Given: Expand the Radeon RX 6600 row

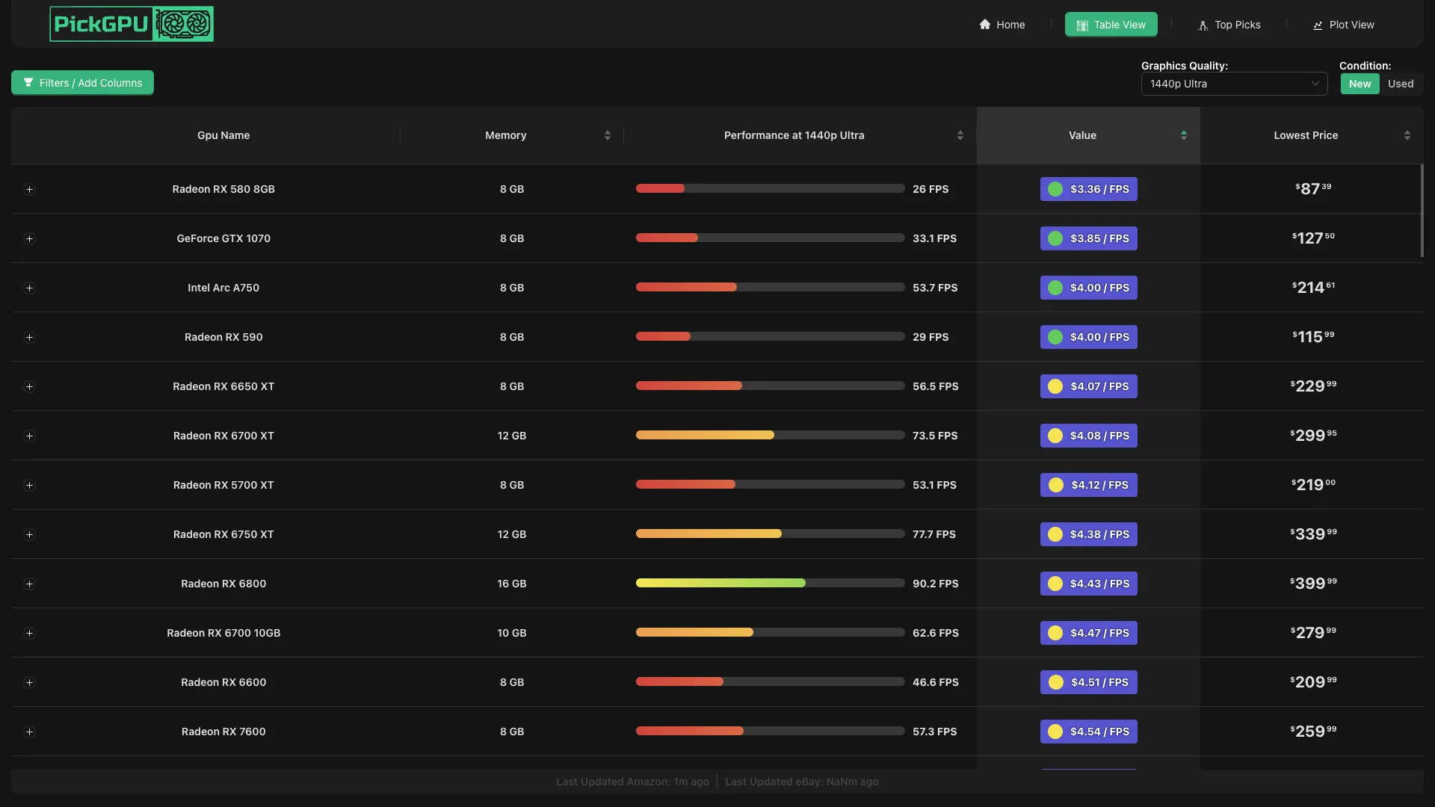Looking at the screenshot, I should point(29,682).
